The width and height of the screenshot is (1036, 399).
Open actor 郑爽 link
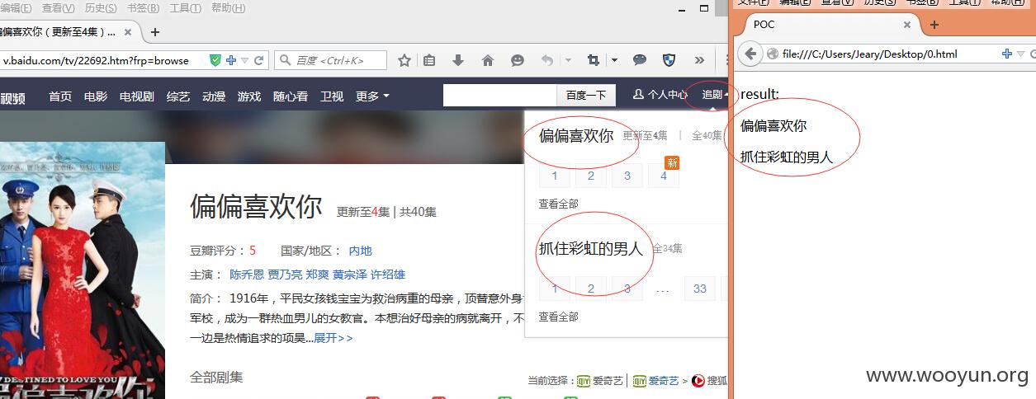coord(317,275)
